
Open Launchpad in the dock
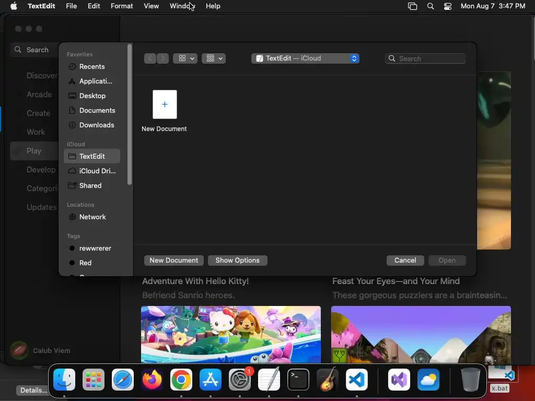click(94, 380)
